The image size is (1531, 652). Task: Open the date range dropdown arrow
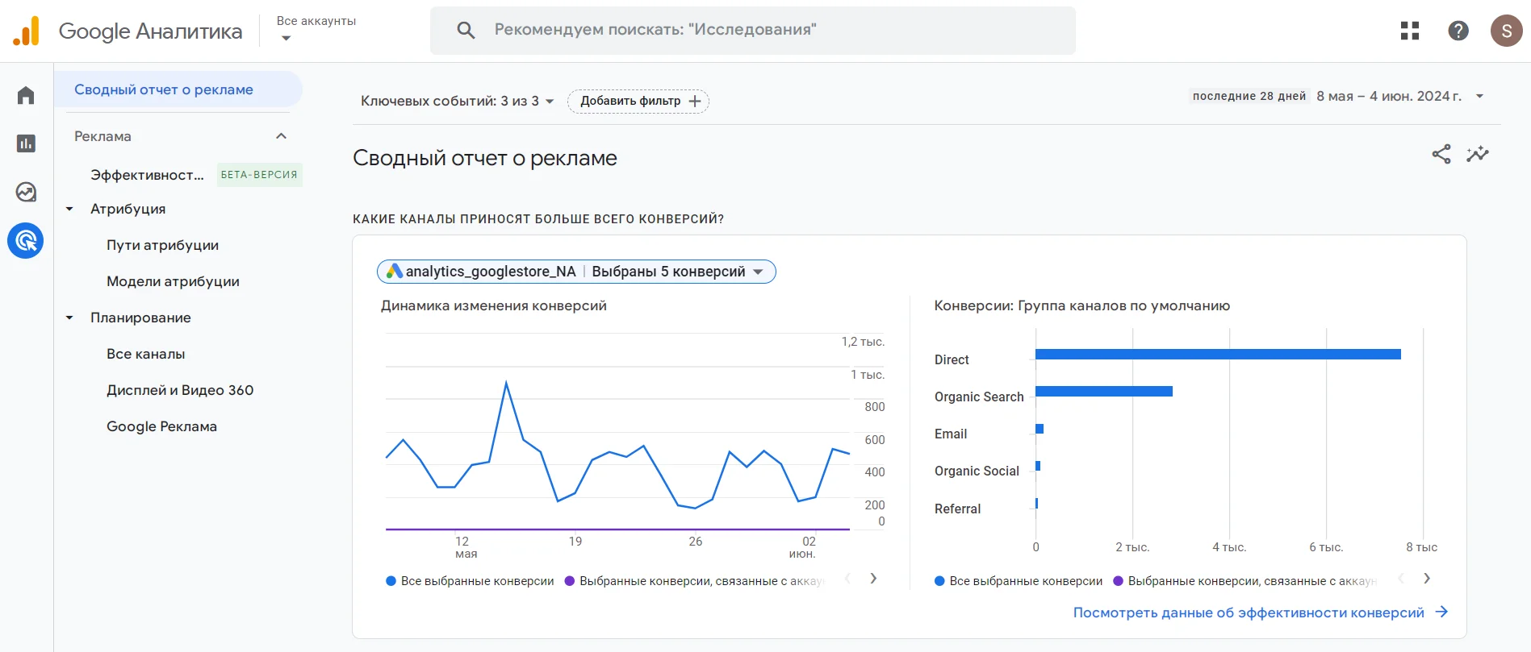click(x=1480, y=96)
